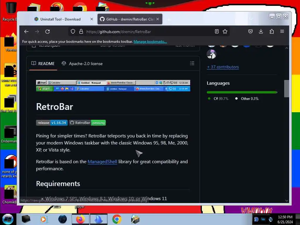Click the Requirements heading
300x225 pixels.
[58, 184]
